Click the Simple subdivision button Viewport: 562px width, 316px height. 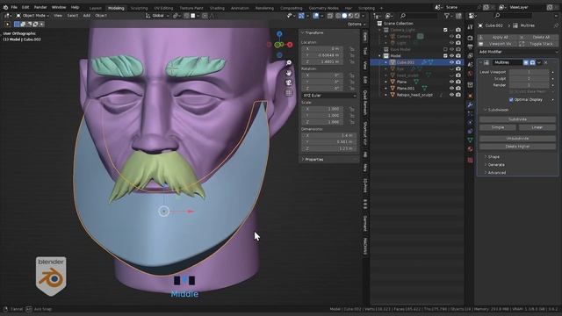[498, 127]
